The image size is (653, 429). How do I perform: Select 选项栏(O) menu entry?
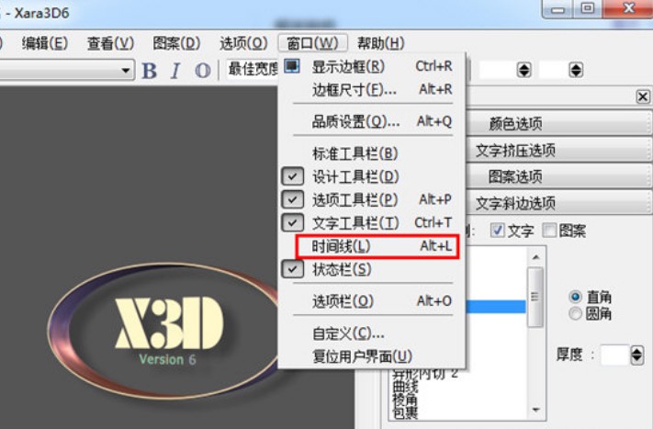371,300
